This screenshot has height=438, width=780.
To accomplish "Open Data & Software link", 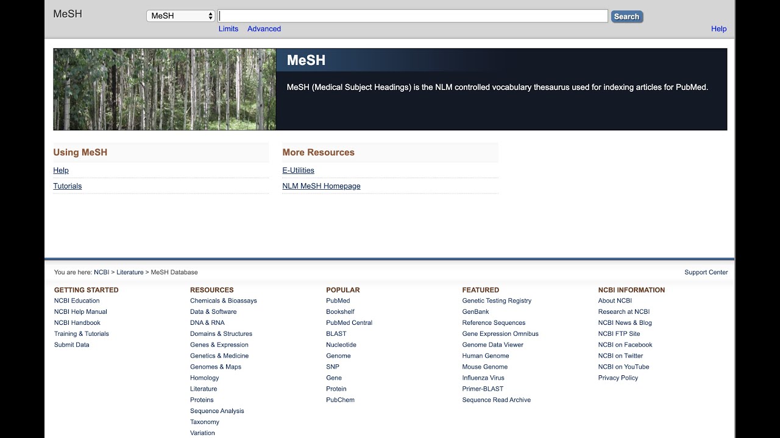I will [213, 311].
